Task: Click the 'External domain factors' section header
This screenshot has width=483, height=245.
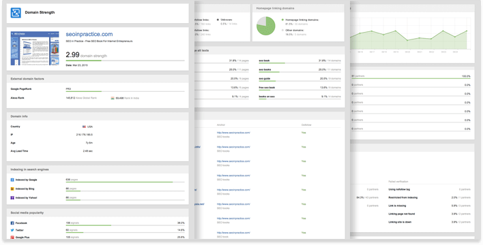Action: tap(98, 79)
